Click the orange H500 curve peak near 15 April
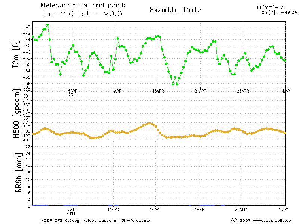Screen dimensions: 299x224 click(x=149, y=123)
